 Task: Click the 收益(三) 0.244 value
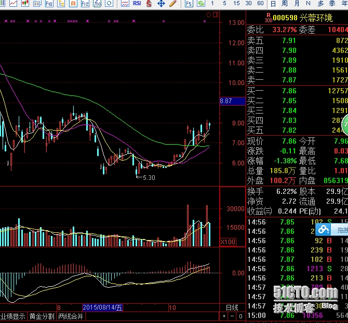click(287, 212)
